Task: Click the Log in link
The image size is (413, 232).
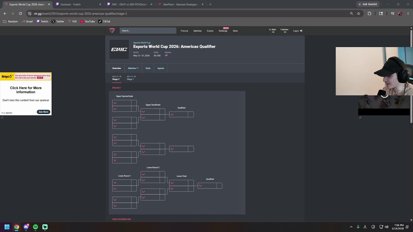Action: (297, 31)
